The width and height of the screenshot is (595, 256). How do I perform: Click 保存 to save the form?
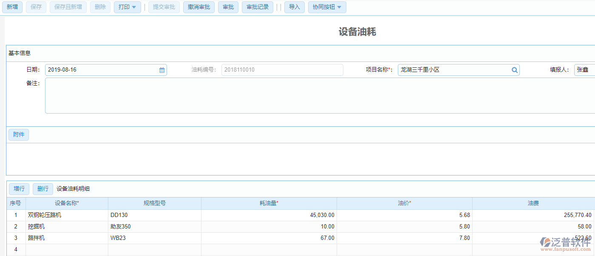(36, 7)
